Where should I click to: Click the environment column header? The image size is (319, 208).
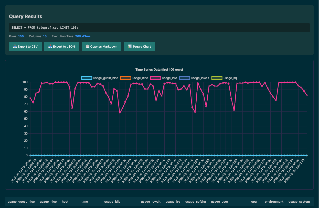click(274, 202)
